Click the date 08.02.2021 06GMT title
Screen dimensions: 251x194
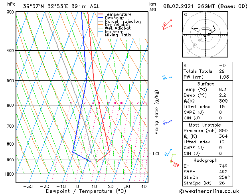point(189,6)
